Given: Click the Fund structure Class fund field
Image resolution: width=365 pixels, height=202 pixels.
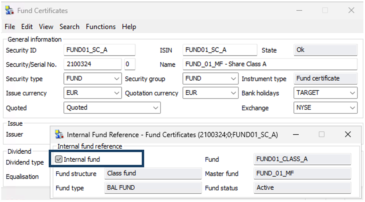Looking at the screenshot, I should 153,174.
